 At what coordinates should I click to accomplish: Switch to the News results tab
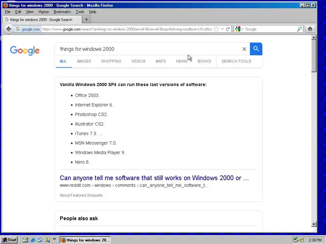pyautogui.click(x=182, y=61)
